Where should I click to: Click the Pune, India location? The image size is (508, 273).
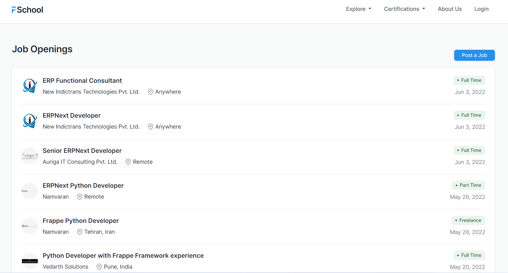coord(118,267)
